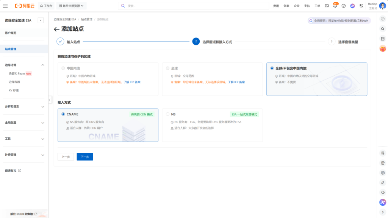Open 站点管理 in the left sidebar
The height and width of the screenshot is (218, 388).
pyautogui.click(x=11, y=49)
